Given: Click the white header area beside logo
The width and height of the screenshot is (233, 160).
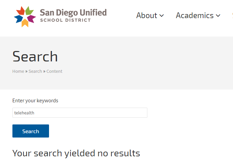Looking at the screenshot, I should tap(121, 29).
